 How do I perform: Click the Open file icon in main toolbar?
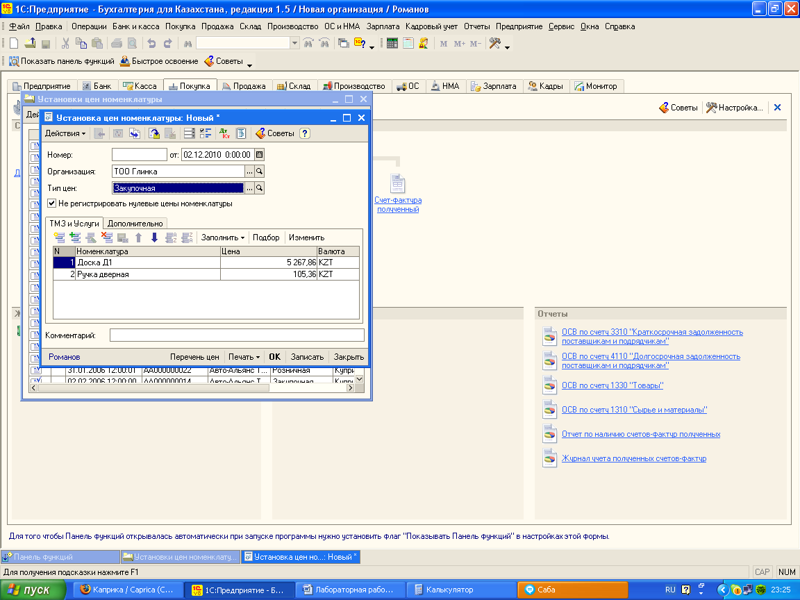point(30,44)
